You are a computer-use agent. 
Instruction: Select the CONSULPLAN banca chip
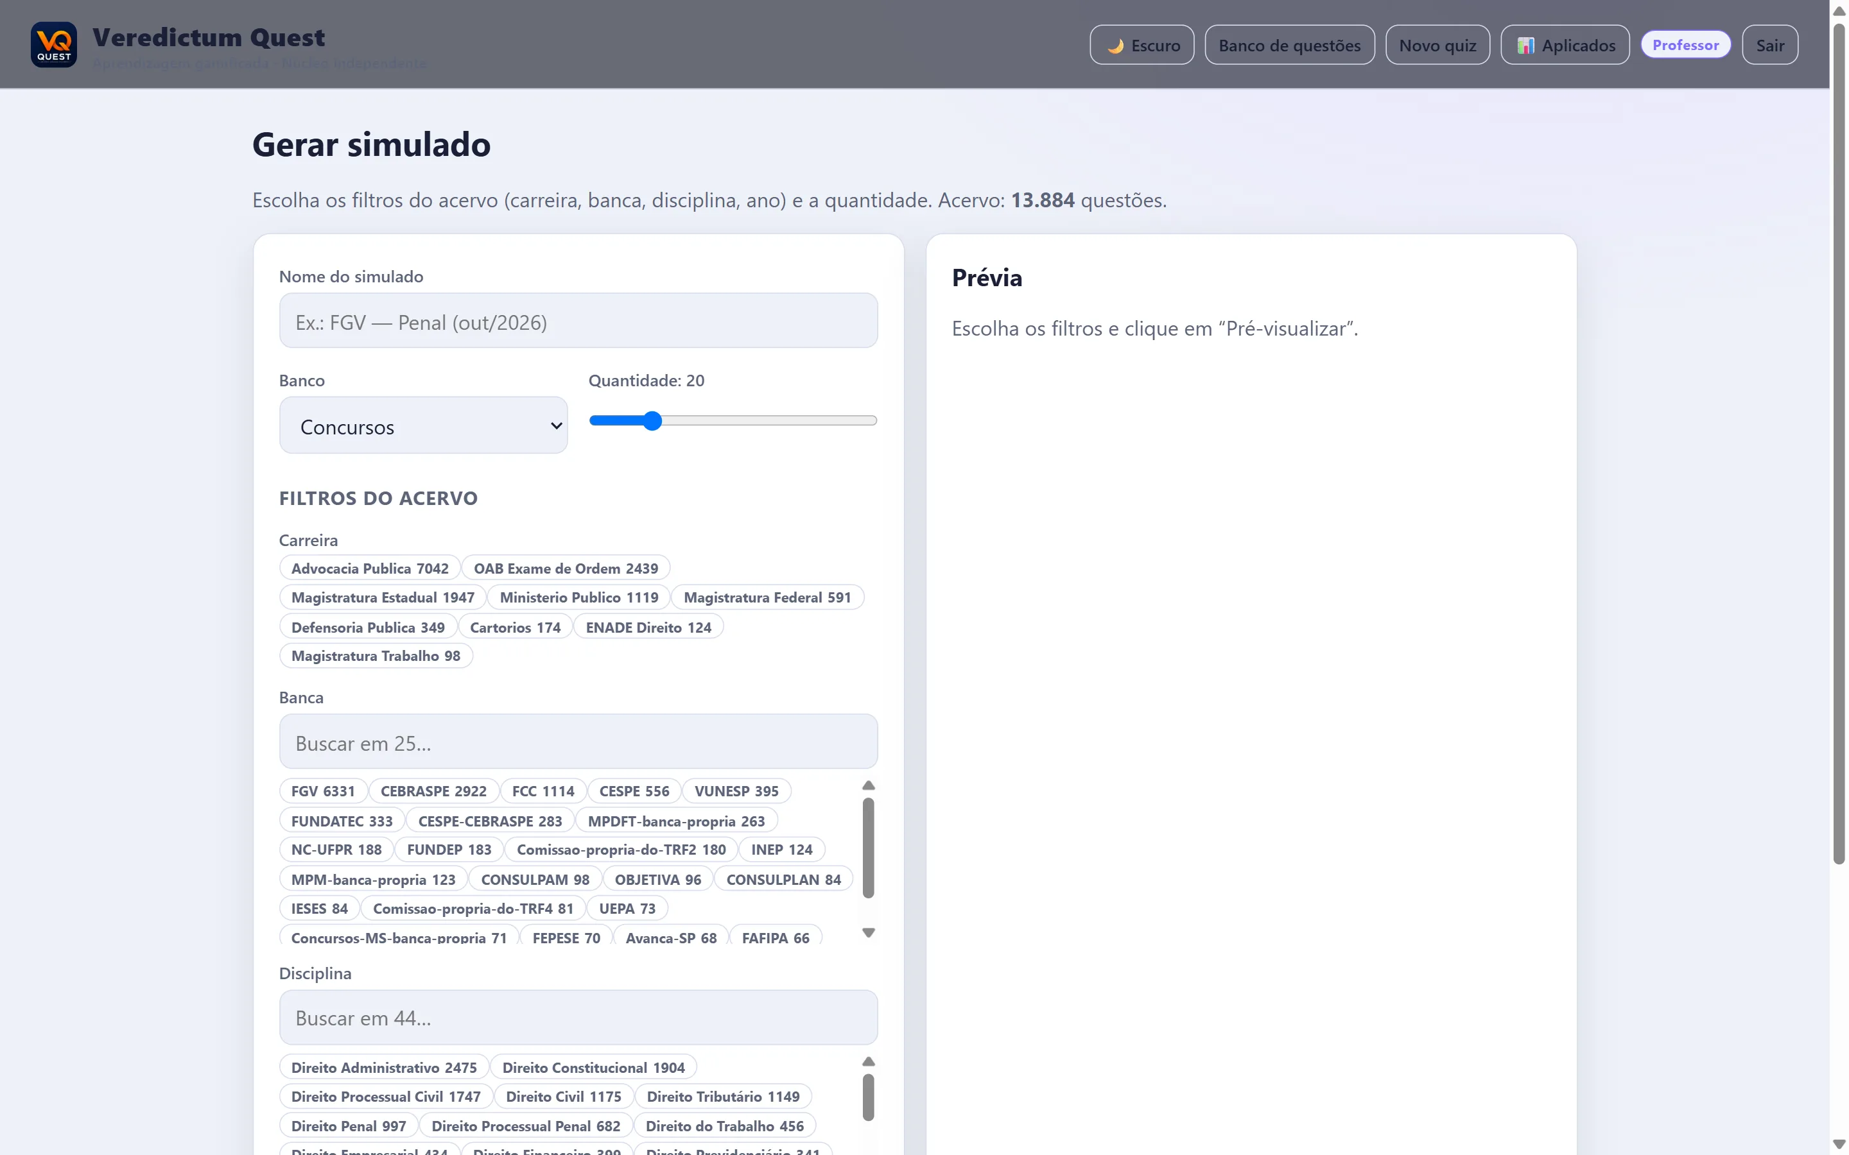pos(783,880)
